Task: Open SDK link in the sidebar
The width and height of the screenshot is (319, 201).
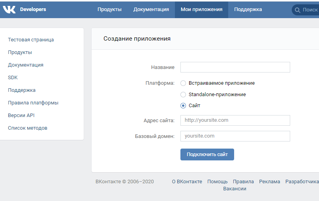Action: click(13, 78)
